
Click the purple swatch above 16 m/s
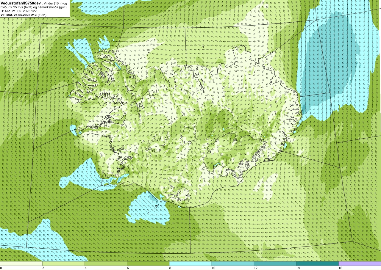(360, 263)
